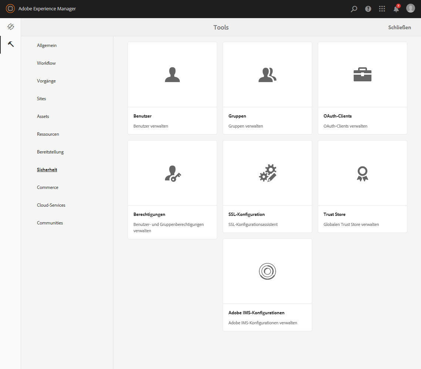Viewport: 421px width, 369px height.
Task: Click the 'Tools' page heading
Action: coord(221,27)
